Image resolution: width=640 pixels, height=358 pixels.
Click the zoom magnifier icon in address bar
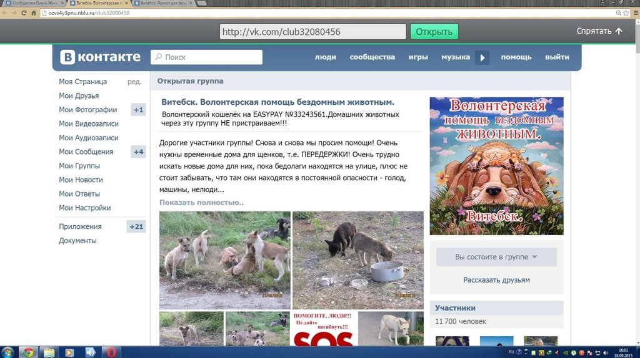[618, 13]
